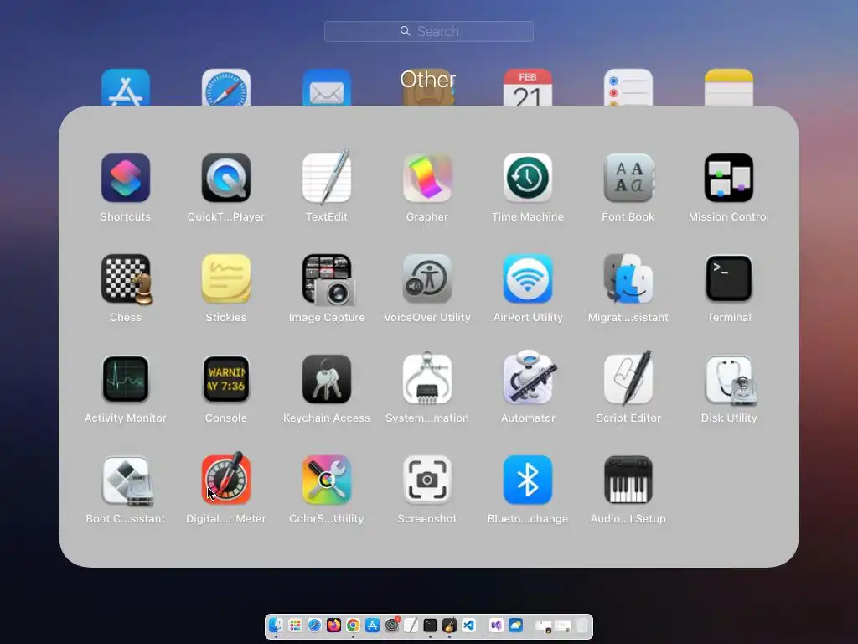This screenshot has height=644, width=858.
Task: Launch Firefox from the Dock
Action: (x=333, y=626)
